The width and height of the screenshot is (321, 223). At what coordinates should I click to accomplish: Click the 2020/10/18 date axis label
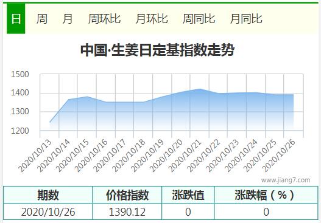(x=129, y=156)
